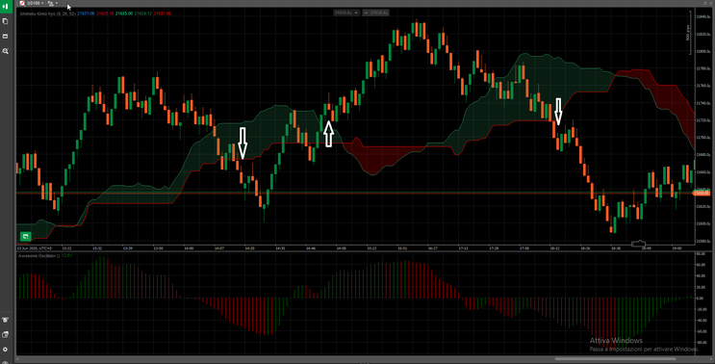Image resolution: width=715 pixels, height=364 pixels.
Task: Click the orange current price tag 21635
Action: point(702,194)
